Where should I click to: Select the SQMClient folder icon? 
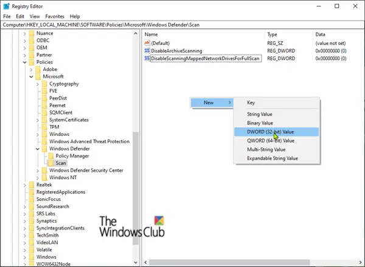[44, 112]
